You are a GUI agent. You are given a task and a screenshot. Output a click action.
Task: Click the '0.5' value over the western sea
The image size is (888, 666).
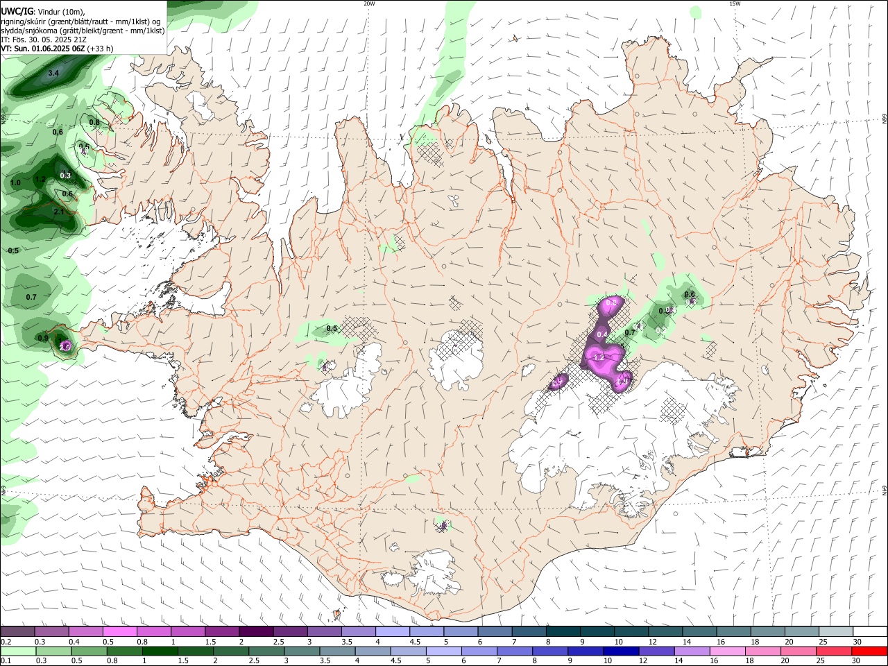pos(13,250)
